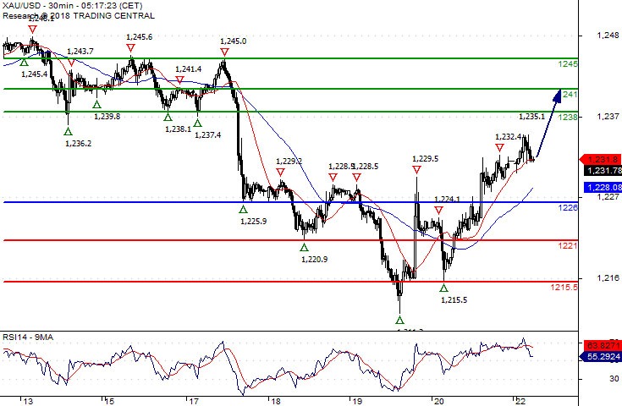Click the 1,237 price axis tick
Screen dimensions: 622x406
(608, 117)
